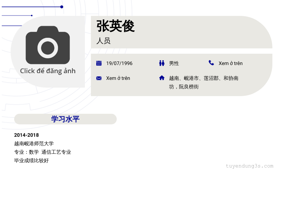The image size is (283, 212).
Task: Click the phone icon
Action: point(211,63)
